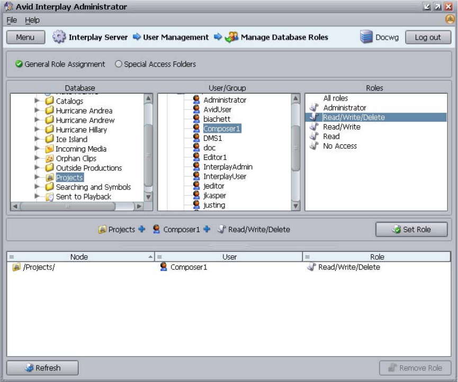Click the /Projects/ node icon in table
This screenshot has width=458, height=382.
pos(16,267)
